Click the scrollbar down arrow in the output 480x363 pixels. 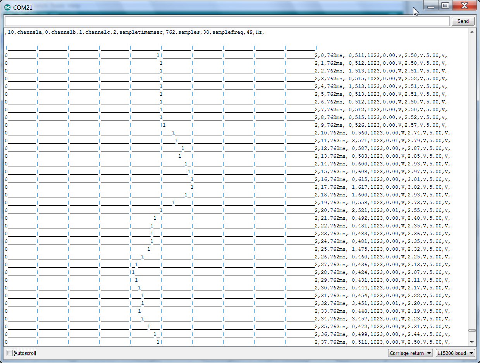pyautogui.click(x=471, y=342)
